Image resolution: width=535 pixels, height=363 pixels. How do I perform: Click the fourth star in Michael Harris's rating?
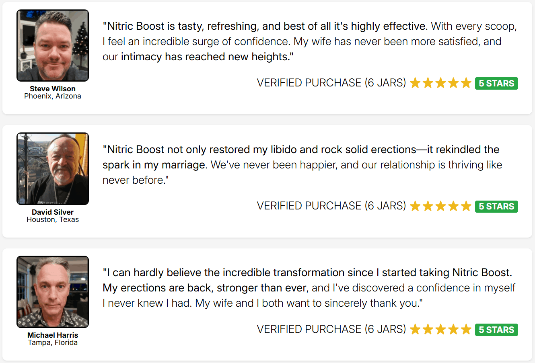tap(453, 330)
